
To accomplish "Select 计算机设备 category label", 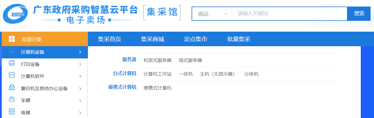I will tap(33, 52).
